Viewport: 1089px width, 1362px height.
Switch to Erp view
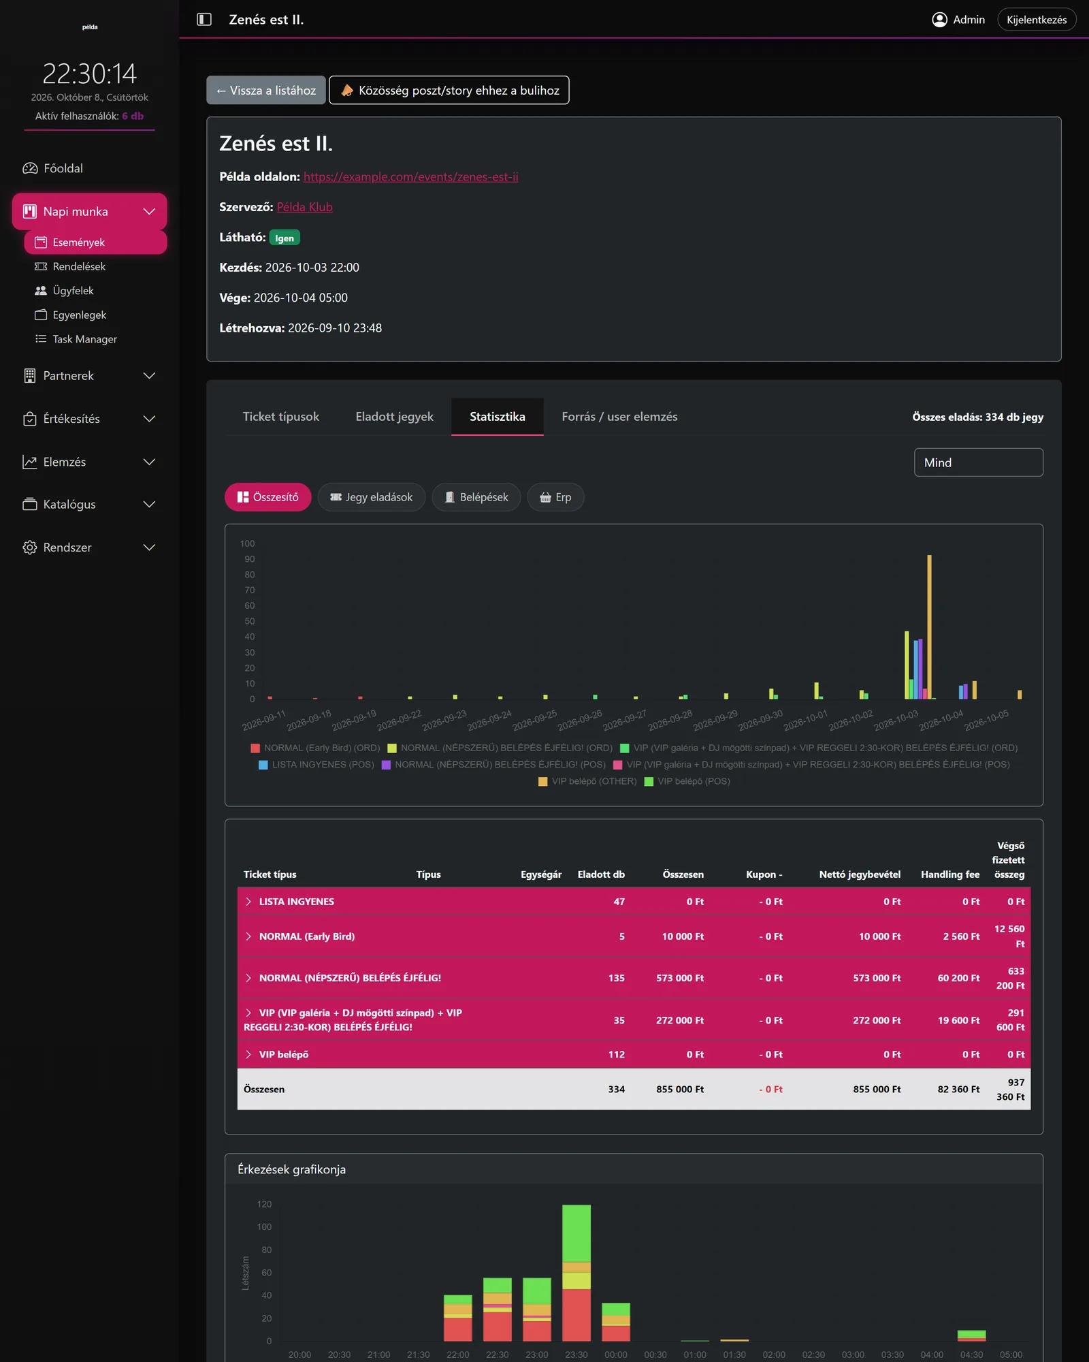point(555,497)
